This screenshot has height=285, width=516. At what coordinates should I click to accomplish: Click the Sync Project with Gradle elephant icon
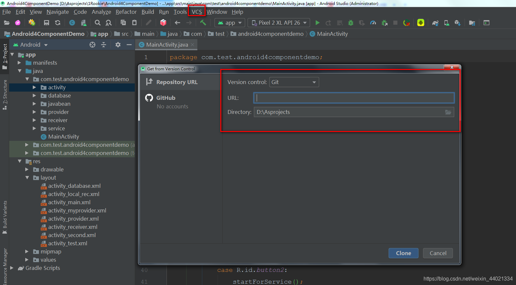(x=435, y=23)
